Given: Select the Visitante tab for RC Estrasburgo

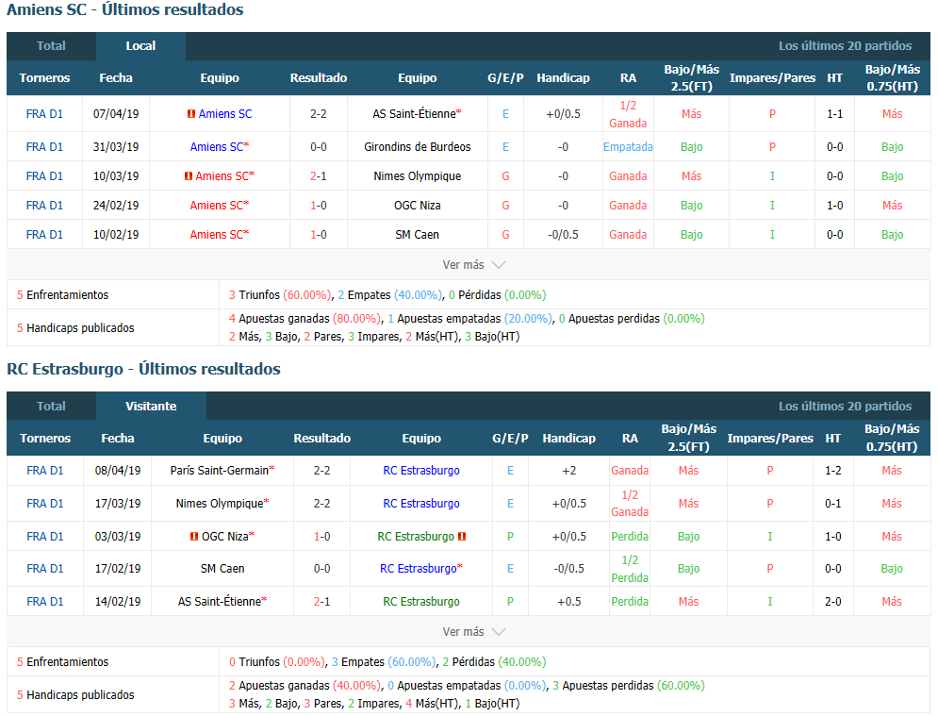Looking at the screenshot, I should 151,406.
